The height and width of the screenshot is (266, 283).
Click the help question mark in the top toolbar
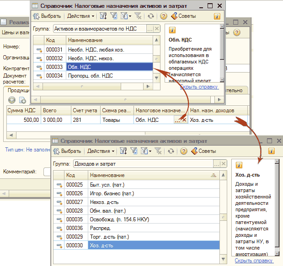(163, 16)
